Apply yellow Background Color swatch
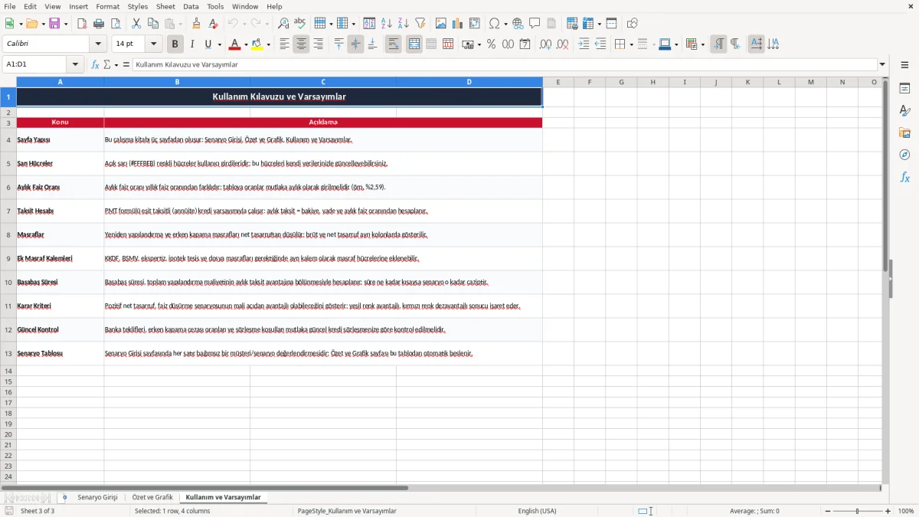919x517 pixels. tap(257, 44)
